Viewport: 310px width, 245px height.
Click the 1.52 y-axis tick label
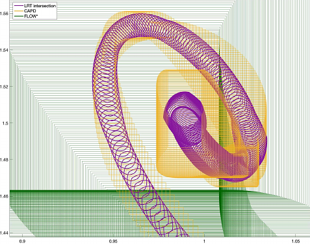pos(4,87)
